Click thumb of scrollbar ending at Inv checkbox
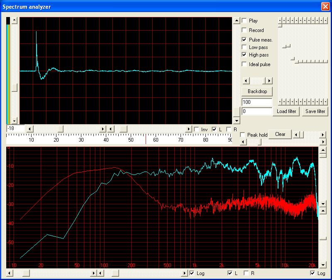332x280 pixels. (x=124, y=129)
